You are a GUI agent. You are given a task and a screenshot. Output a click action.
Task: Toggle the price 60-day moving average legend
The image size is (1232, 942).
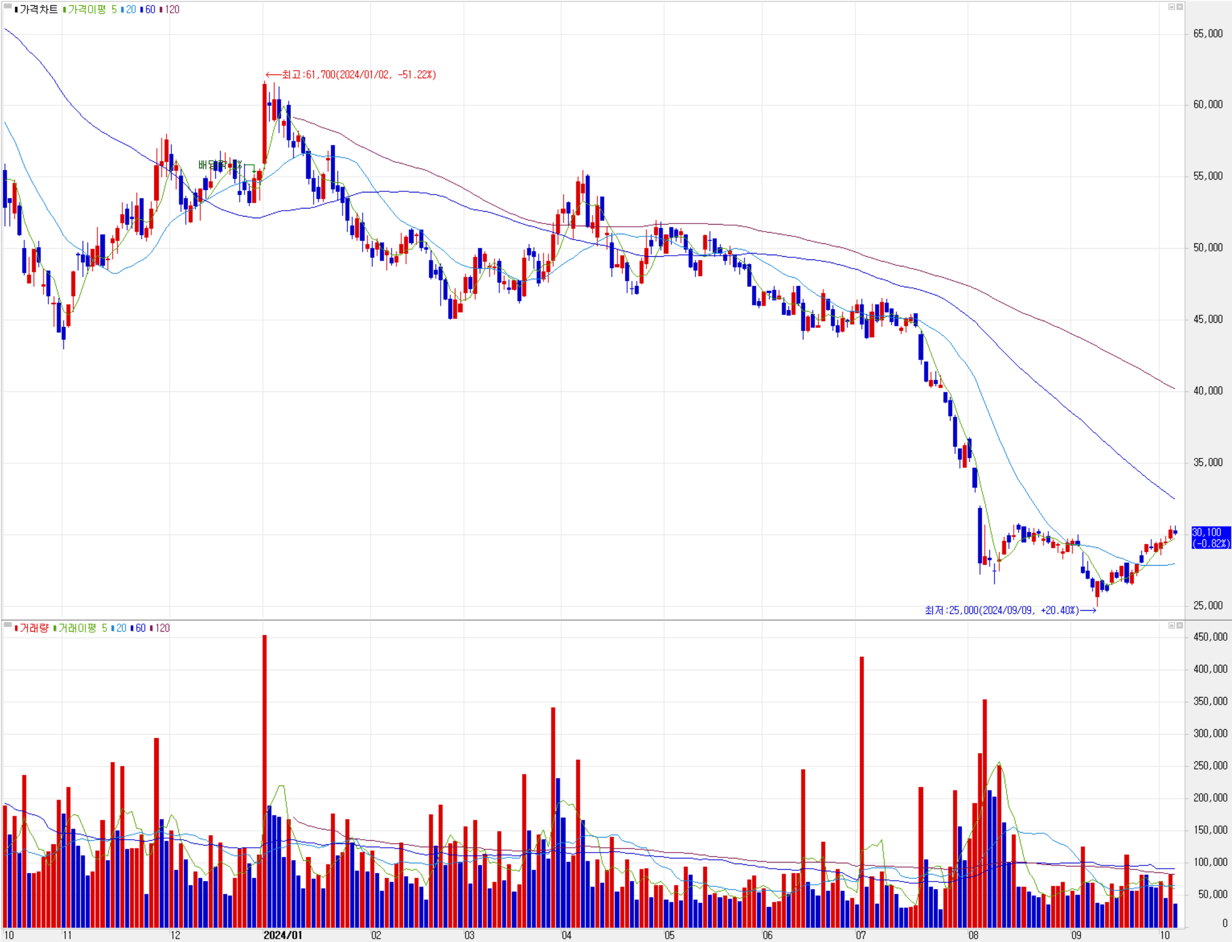150,10
